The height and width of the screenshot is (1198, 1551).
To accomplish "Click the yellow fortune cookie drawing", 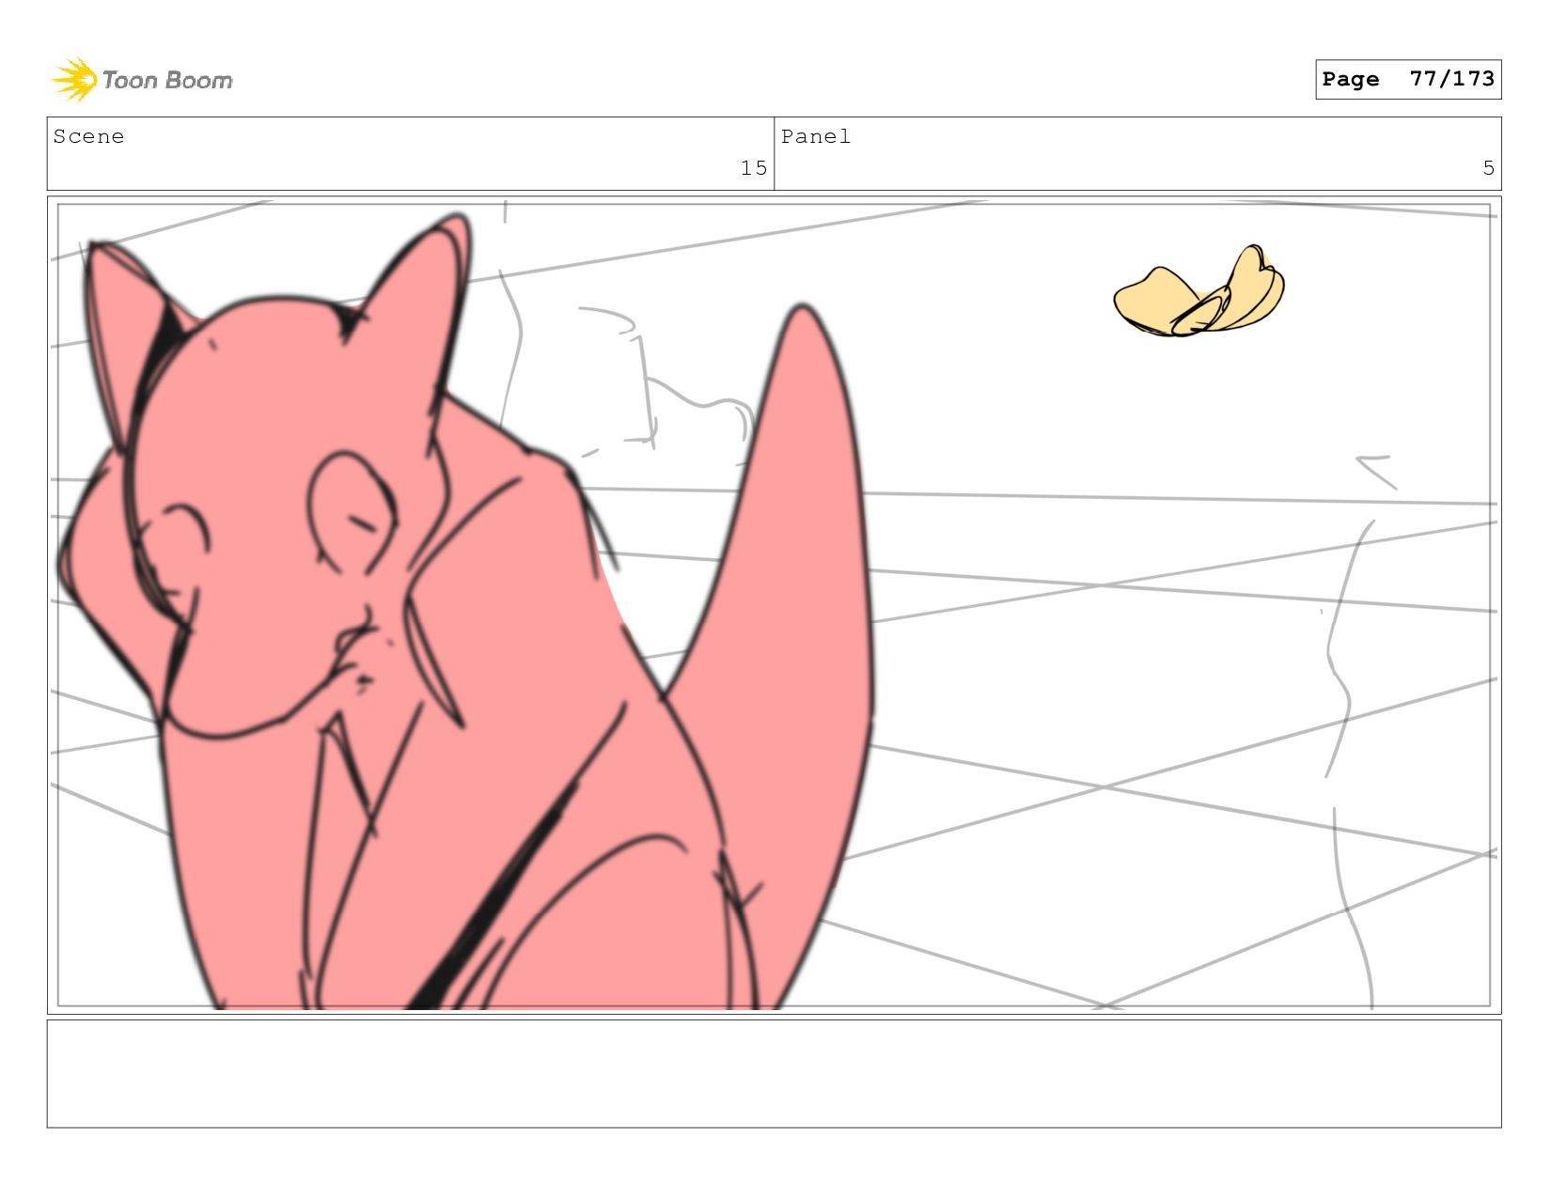I will point(1198,290).
